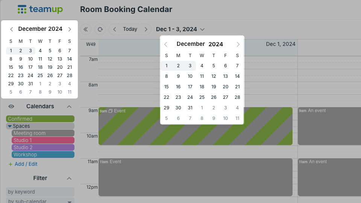Toggle all calendars visibility eye icon
This screenshot has height=203, width=361.
tap(11, 106)
